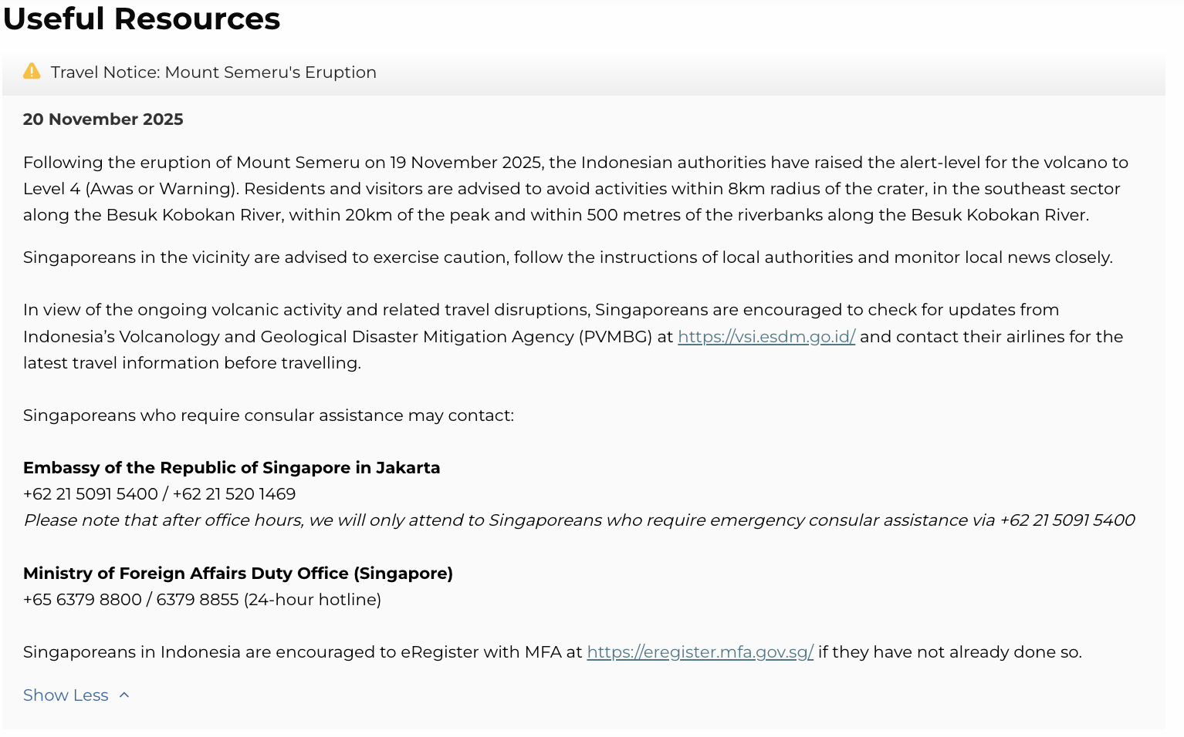Click the "(24-hour hotline)" text
This screenshot has width=1184, height=737.
point(312,600)
